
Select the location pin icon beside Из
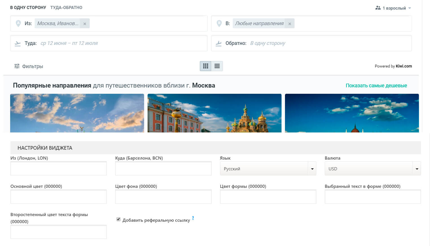pos(18,23)
